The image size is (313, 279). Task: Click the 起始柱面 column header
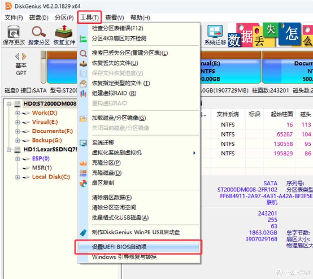tap(282, 114)
